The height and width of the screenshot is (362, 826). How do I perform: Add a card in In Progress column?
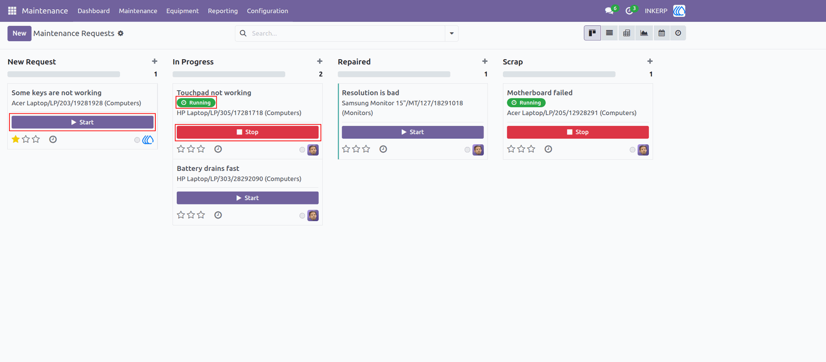coord(320,61)
